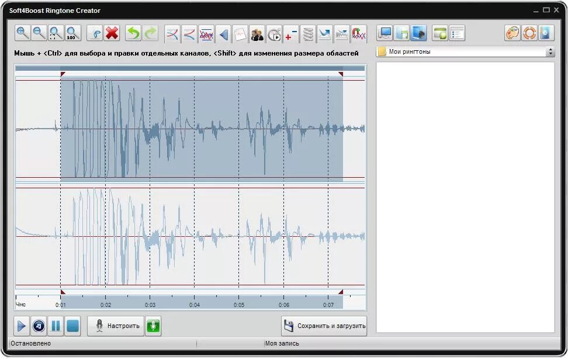
Task: Click the red plus blue minus icon
Action: (x=291, y=34)
